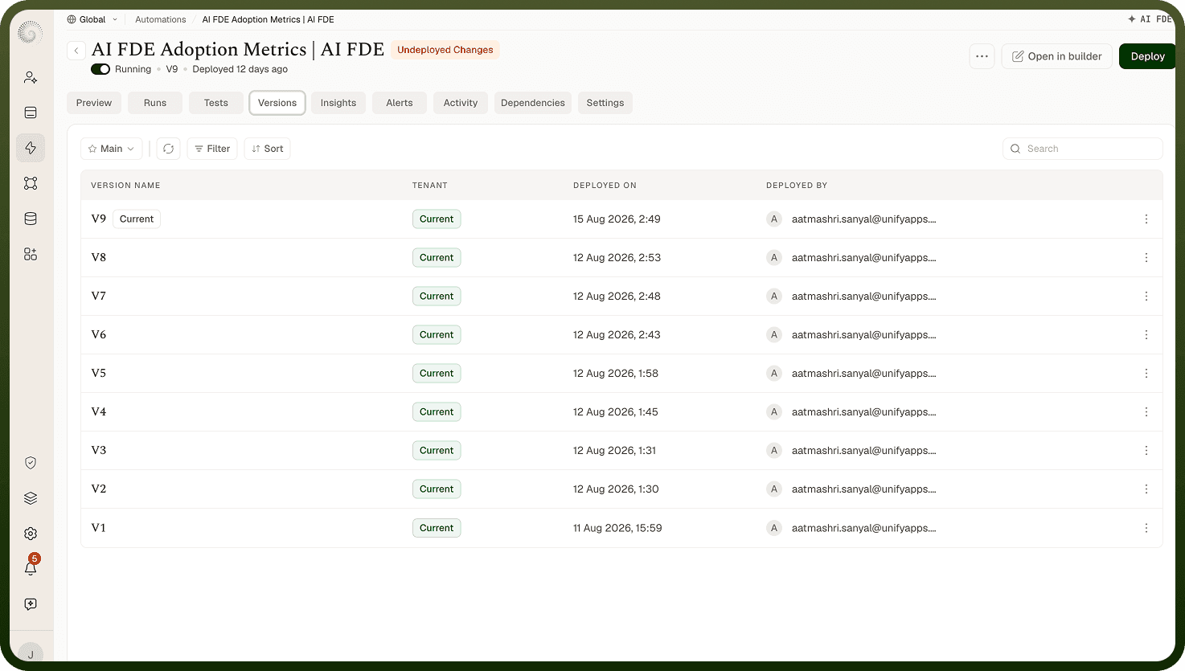Toggle the Running automation switch

click(100, 69)
